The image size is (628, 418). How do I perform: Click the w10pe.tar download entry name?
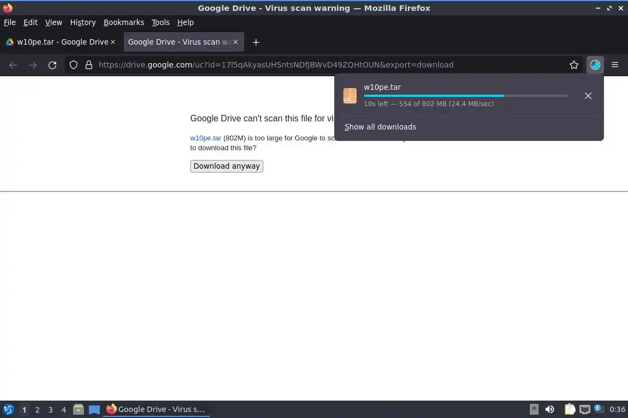click(x=382, y=87)
